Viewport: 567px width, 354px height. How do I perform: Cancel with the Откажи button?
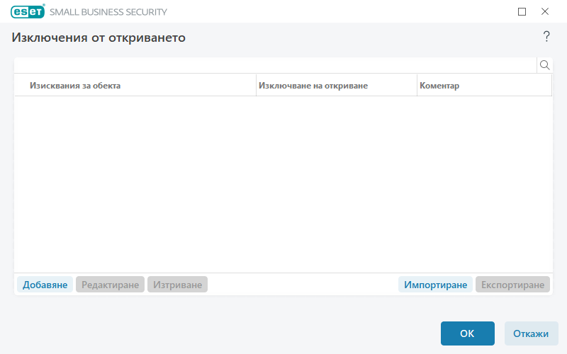531,333
